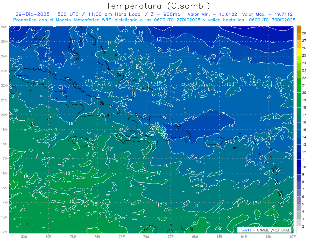
Task: Click the "76W" longitude axis label
Action: pyautogui.click(x=97, y=236)
